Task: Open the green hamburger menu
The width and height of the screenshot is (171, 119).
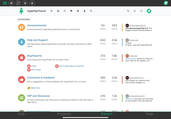Action: coord(5,3)
